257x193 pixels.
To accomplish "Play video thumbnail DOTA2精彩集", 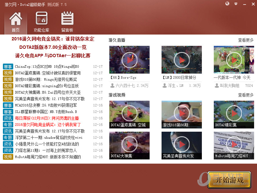I will coord(234,114).
